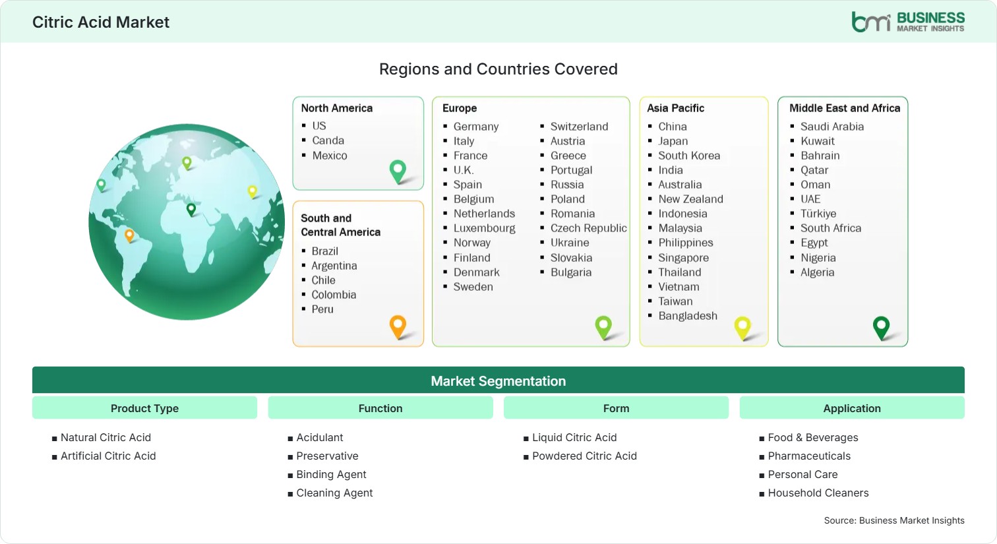Click the North America heading
The height and width of the screenshot is (544, 997).
click(x=337, y=108)
